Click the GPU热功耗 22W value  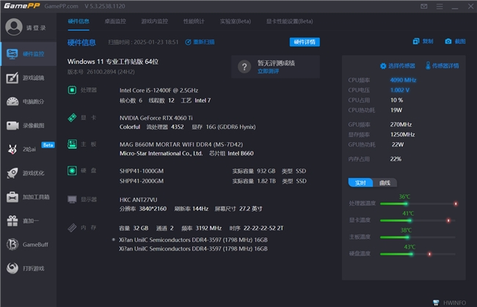(x=398, y=144)
